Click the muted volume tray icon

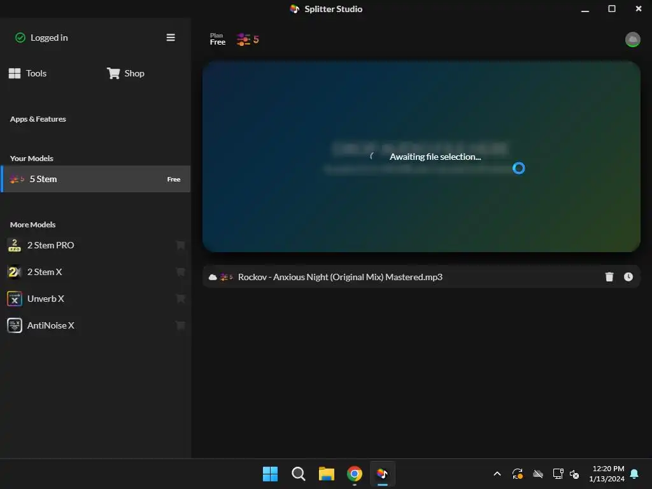click(574, 474)
